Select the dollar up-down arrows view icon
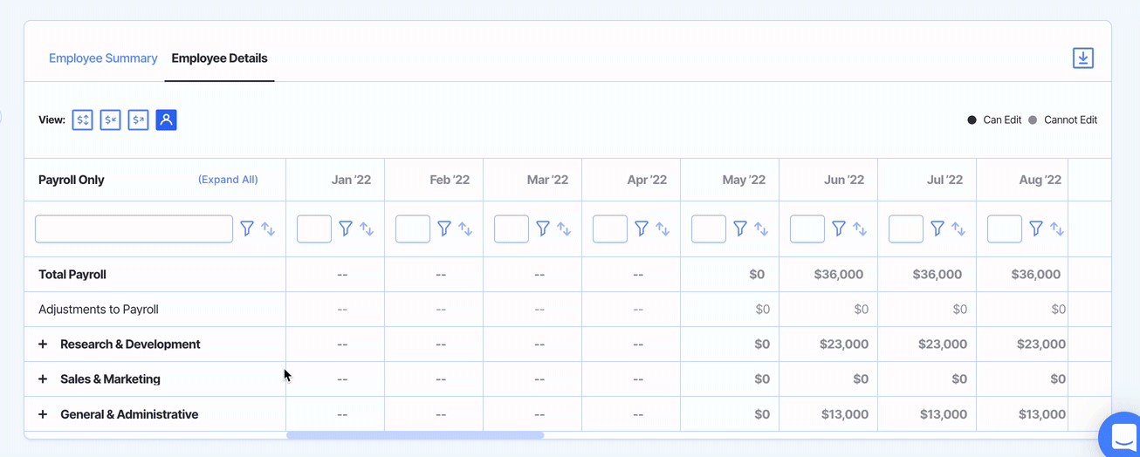The height and width of the screenshot is (457, 1140). point(83,120)
